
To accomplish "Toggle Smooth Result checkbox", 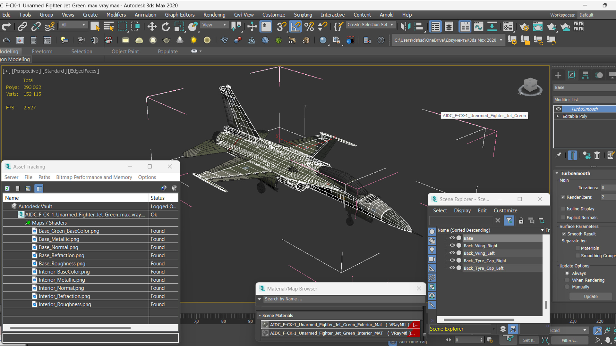I will pos(564,234).
